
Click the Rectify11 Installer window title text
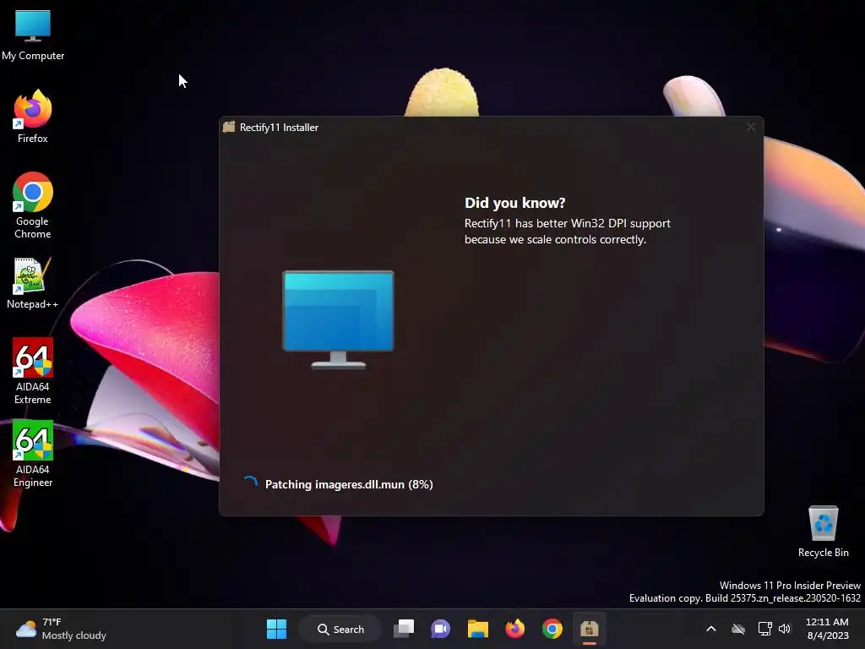tap(279, 128)
